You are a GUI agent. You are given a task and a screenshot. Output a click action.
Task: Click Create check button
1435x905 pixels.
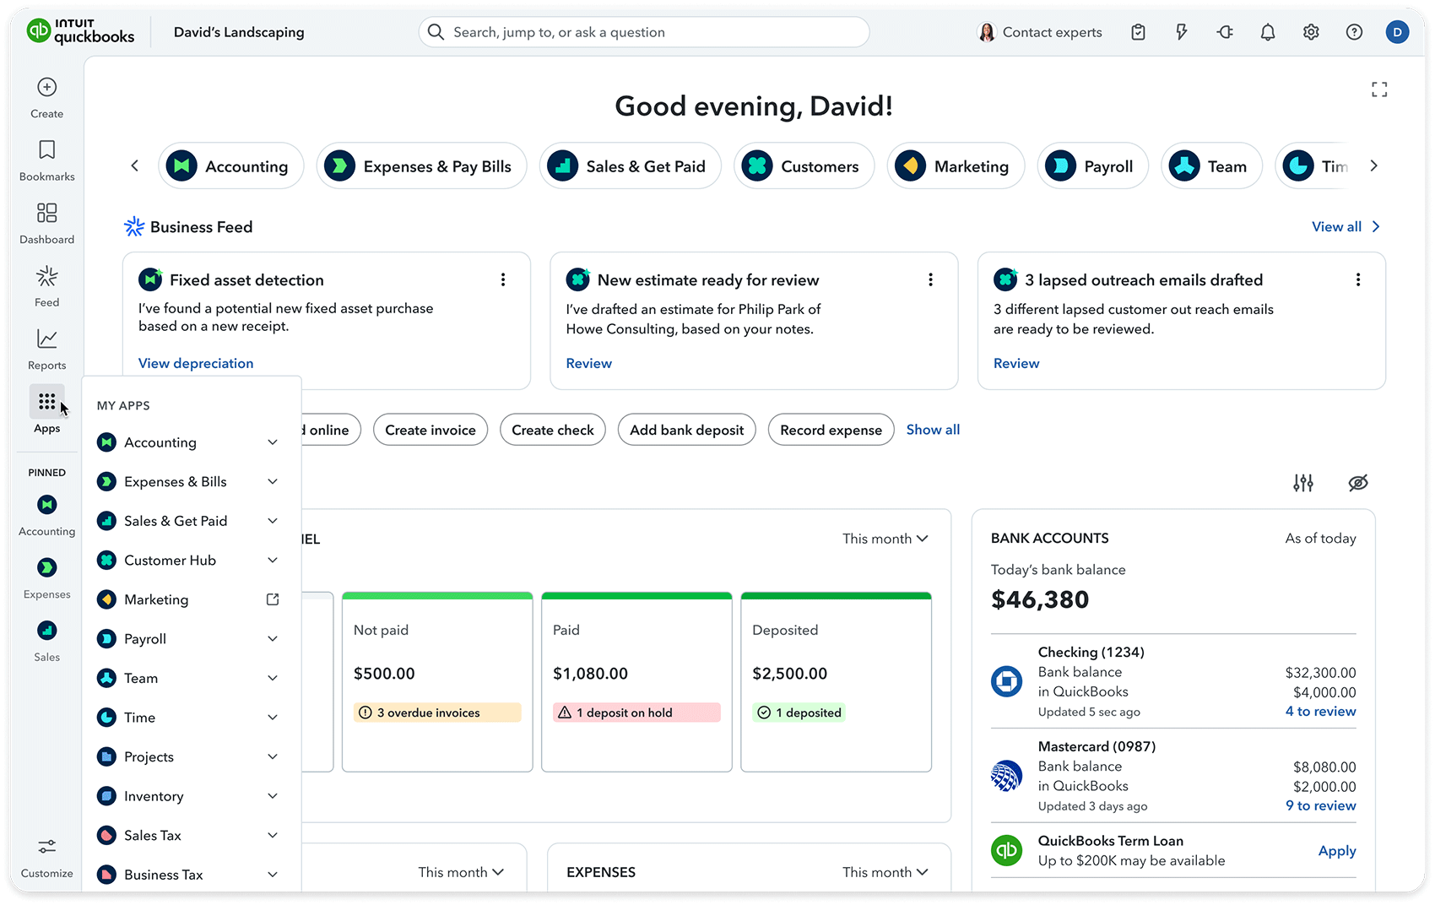coord(553,430)
